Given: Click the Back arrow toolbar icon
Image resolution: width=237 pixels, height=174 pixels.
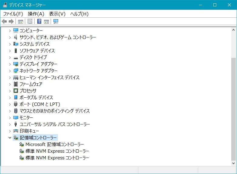Looking at the screenshot, I should point(4,21).
